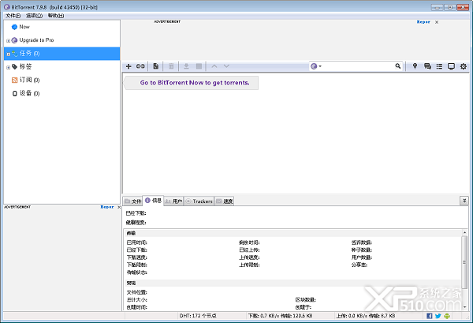473x323 pixels.
Task: Open the search provider dropdown arrow
Action: pos(320,66)
